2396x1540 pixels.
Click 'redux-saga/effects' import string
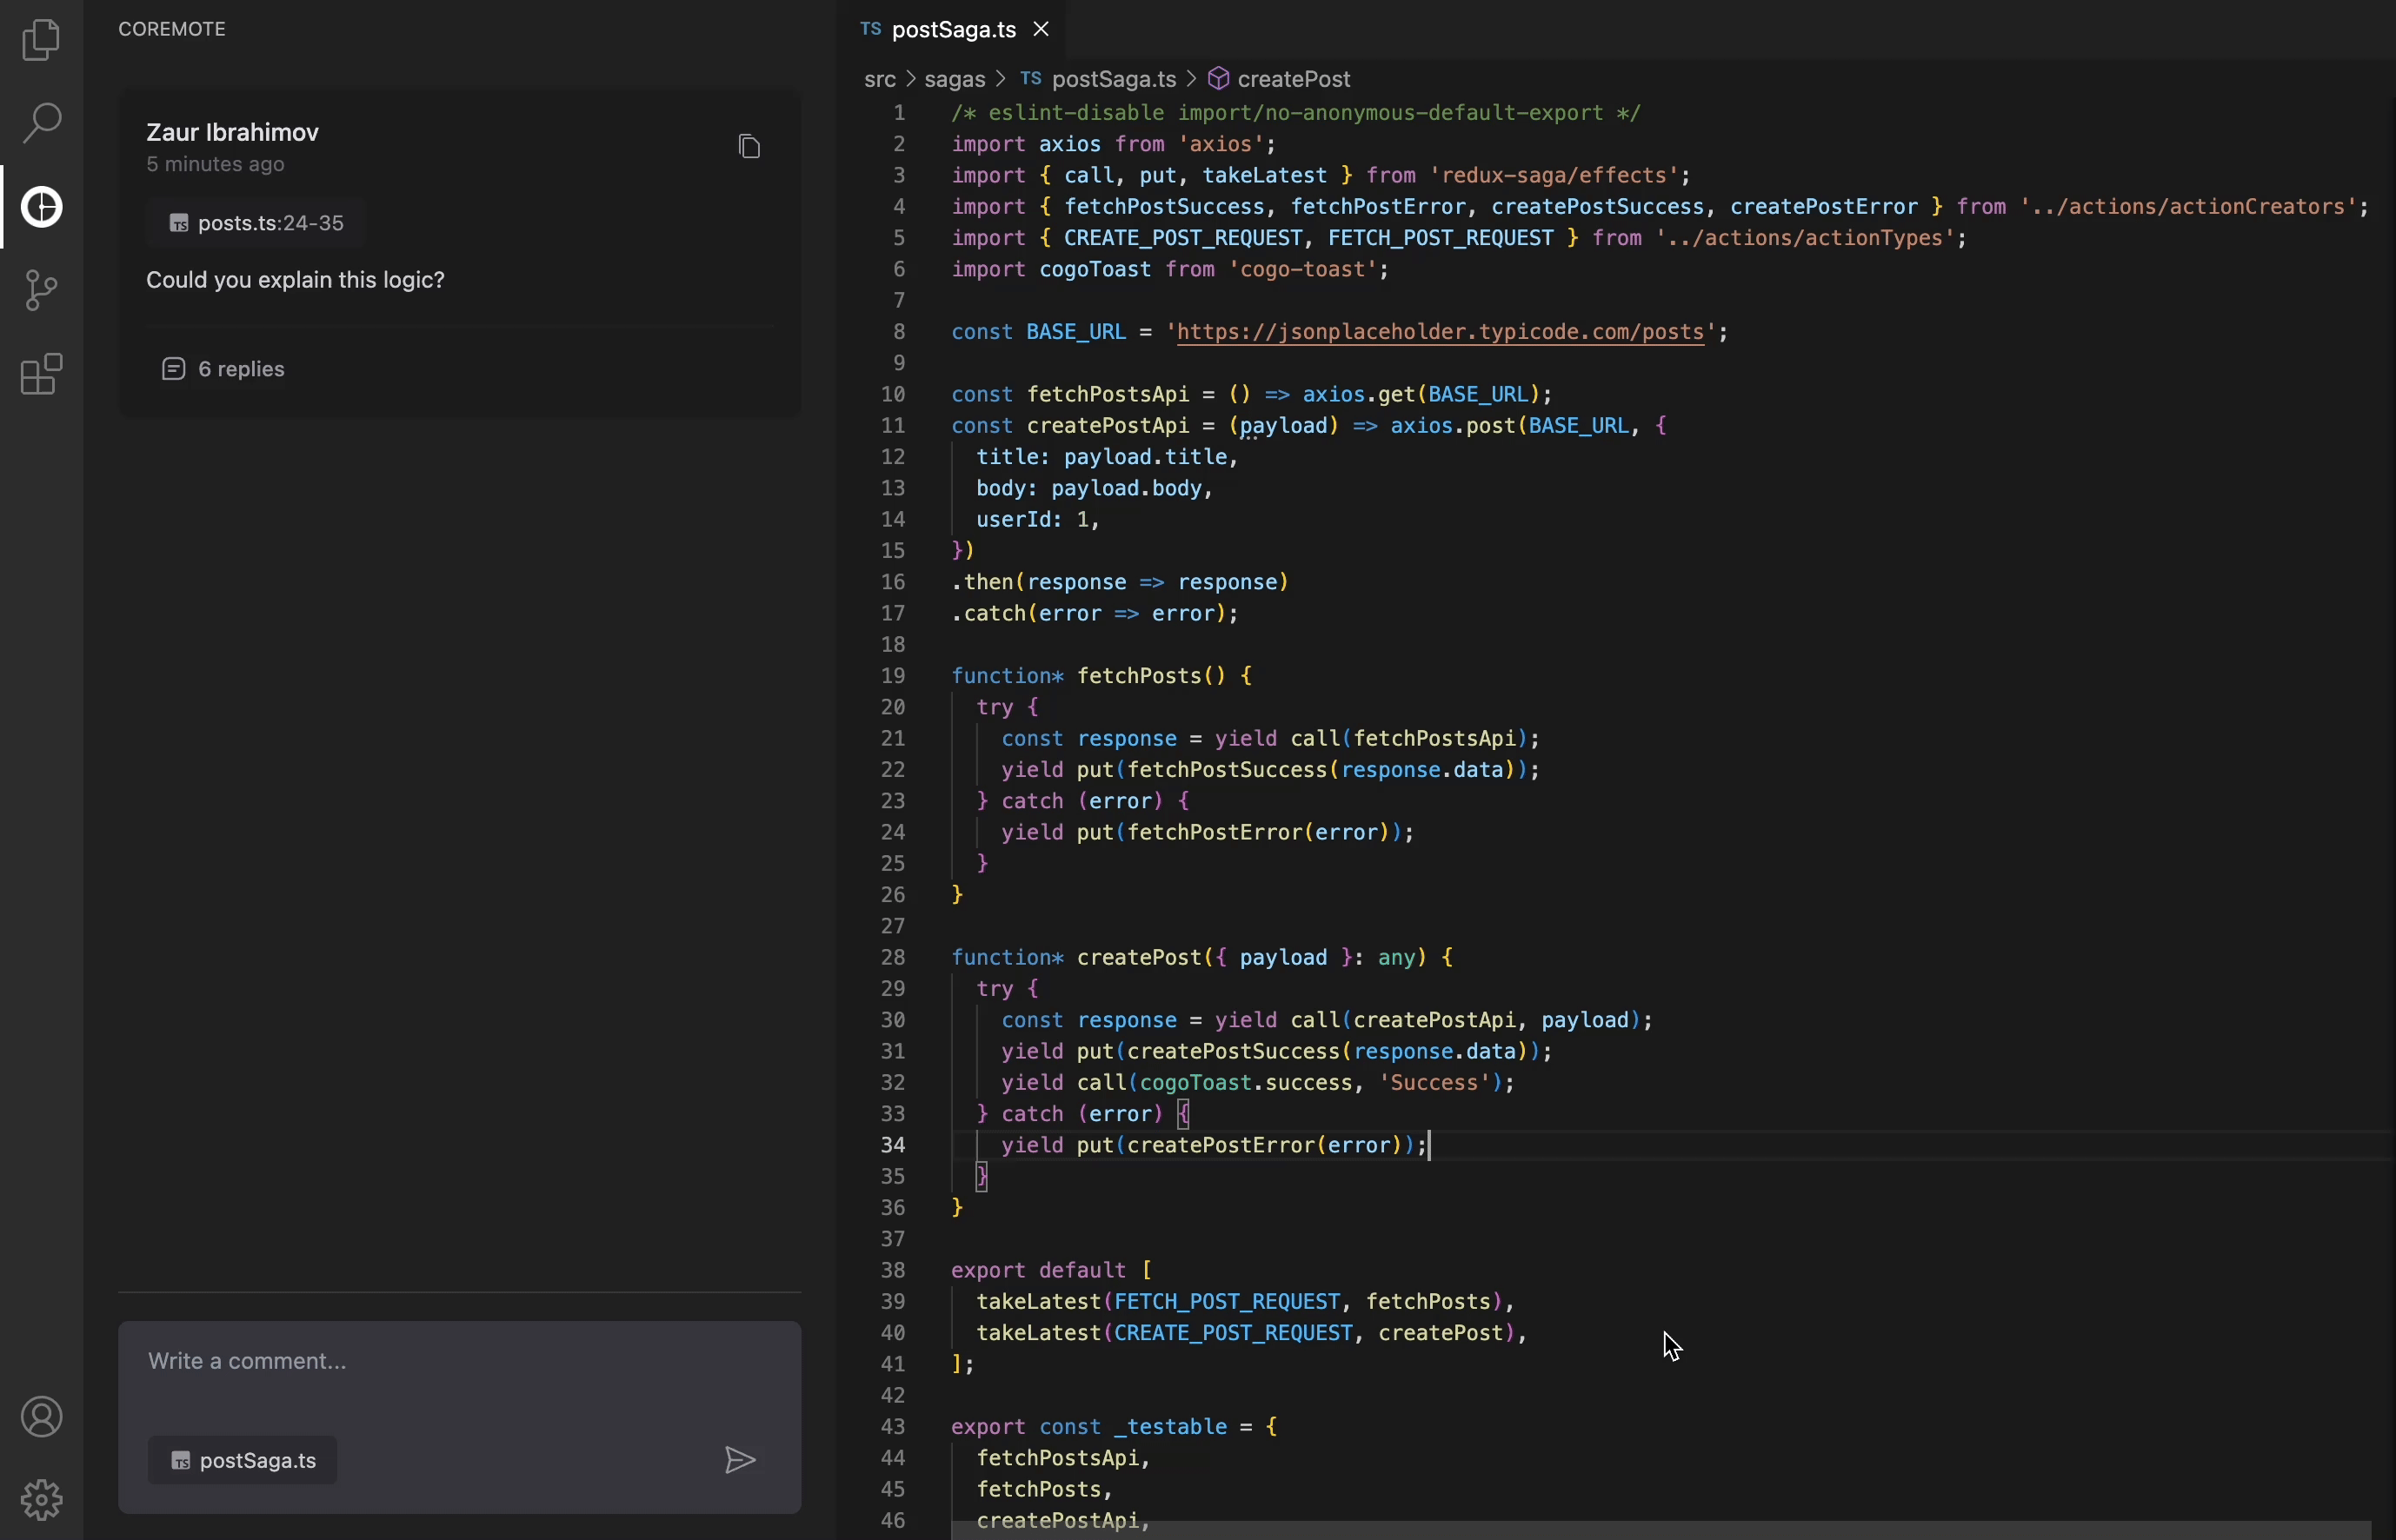point(1554,176)
